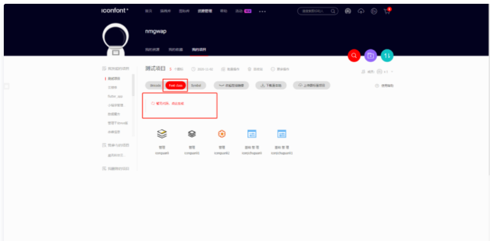Viewport: 490px width, 241px height.
Task: Expand the members dropdown arrow beside x1
Action: (392, 71)
